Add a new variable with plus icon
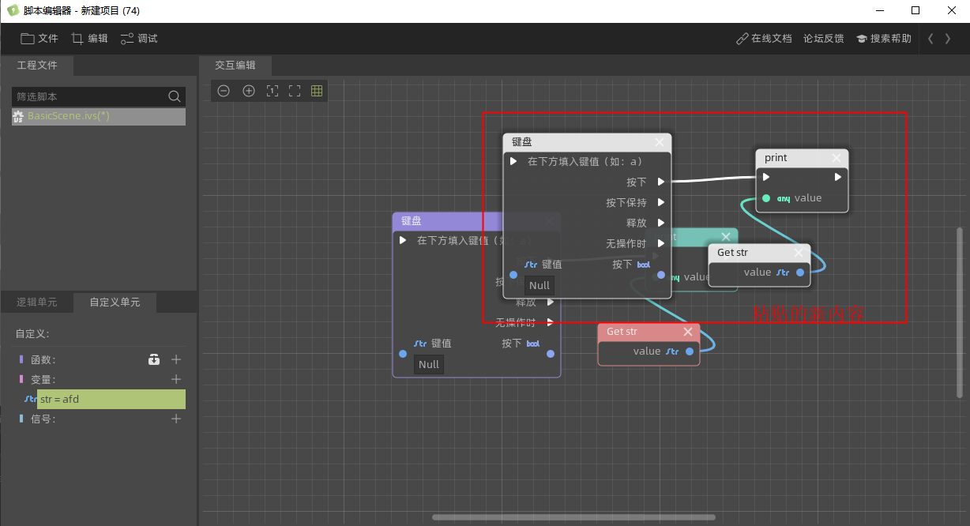 point(176,379)
